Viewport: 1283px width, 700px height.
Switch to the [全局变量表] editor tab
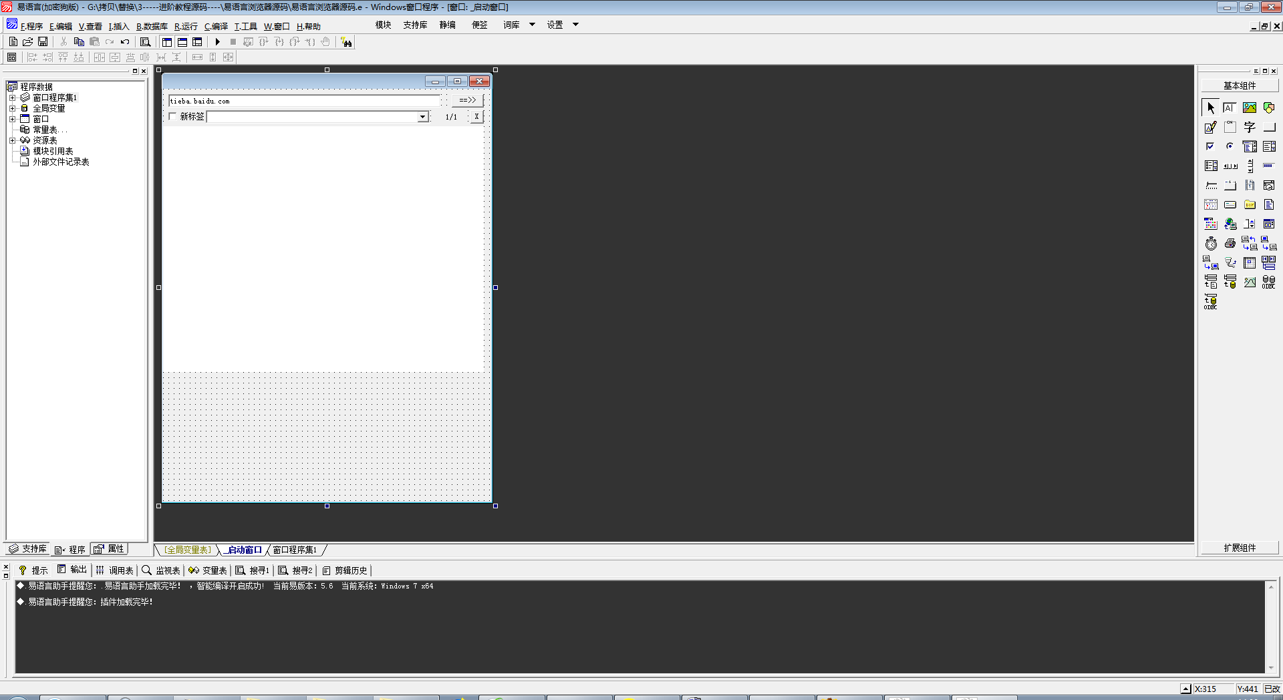188,550
